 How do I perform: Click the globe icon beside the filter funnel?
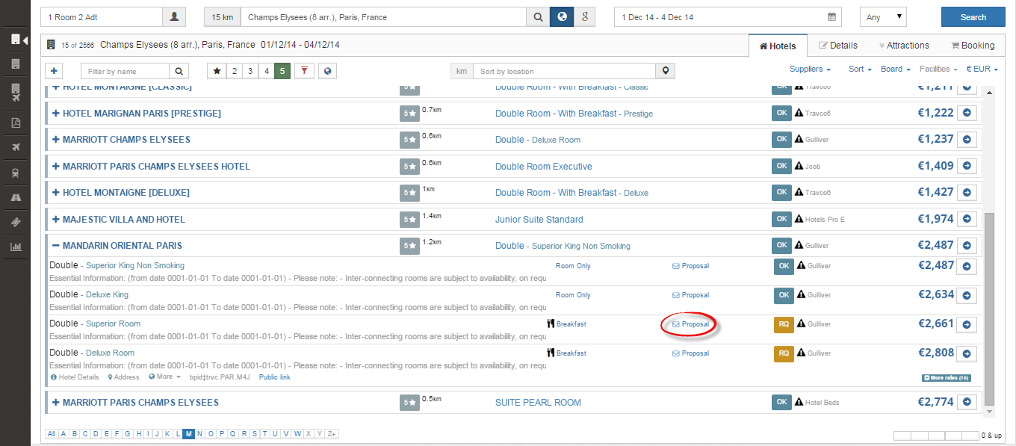(327, 71)
